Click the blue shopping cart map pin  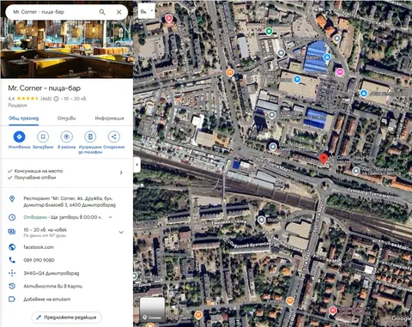coord(297,79)
